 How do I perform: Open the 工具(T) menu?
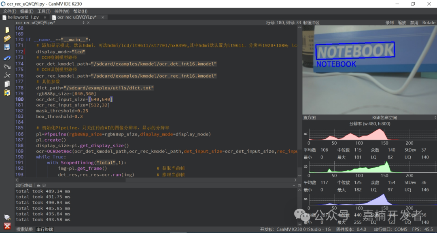[x=44, y=11]
